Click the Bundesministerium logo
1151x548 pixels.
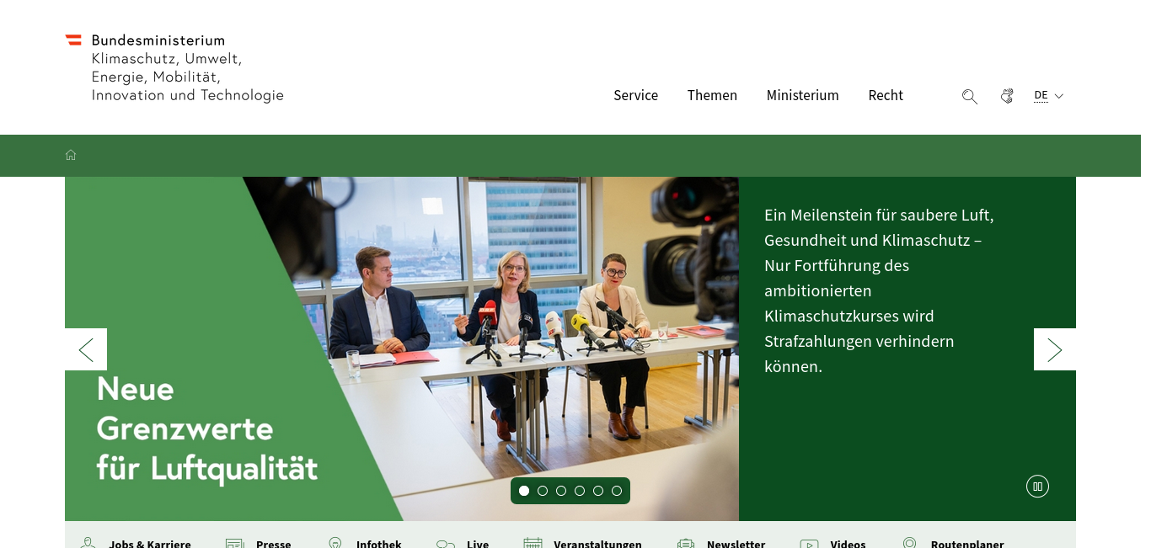[174, 68]
